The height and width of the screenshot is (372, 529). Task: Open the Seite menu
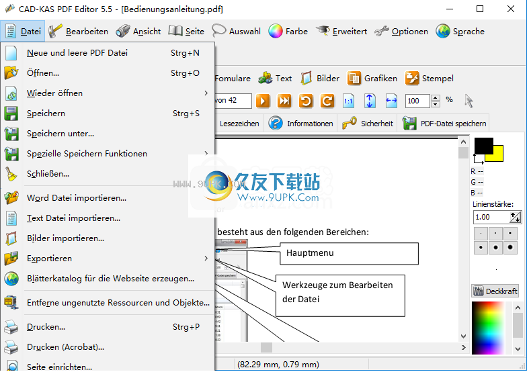(186, 32)
